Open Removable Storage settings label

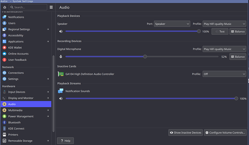click(x=20, y=141)
